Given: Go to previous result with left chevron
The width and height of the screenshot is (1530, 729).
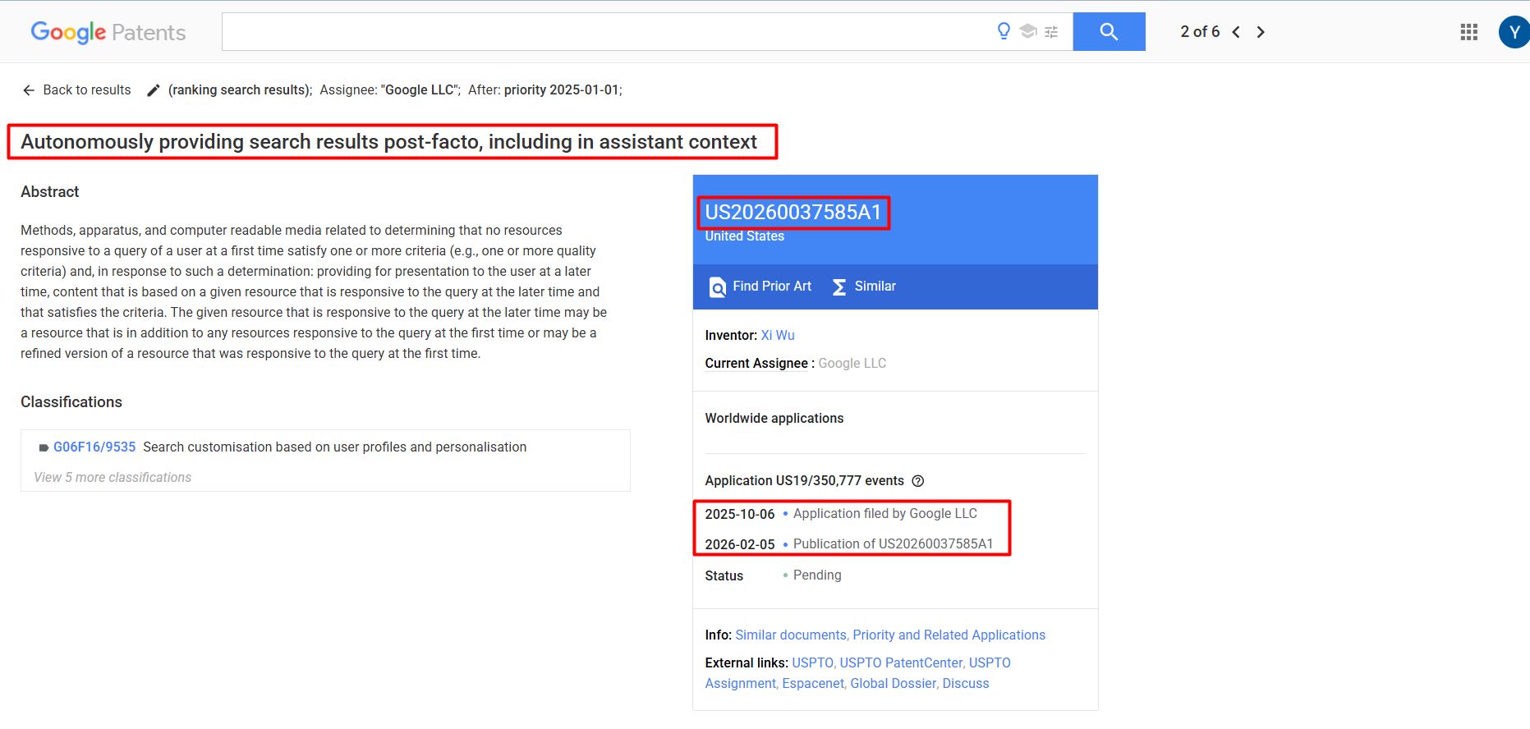Looking at the screenshot, I should point(1236,32).
